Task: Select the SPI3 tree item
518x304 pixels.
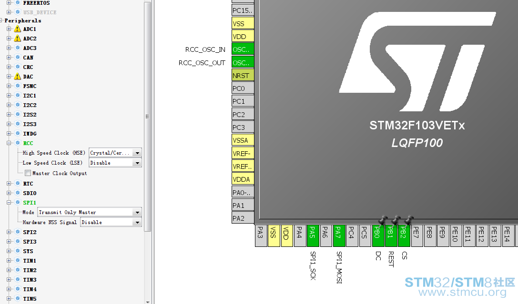Action: coord(30,242)
